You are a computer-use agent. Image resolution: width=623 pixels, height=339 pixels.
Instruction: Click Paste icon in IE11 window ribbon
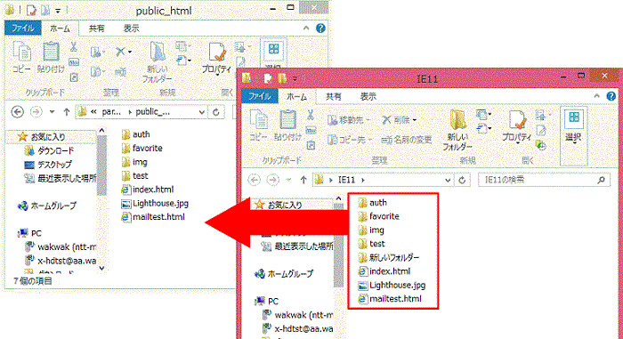[x=287, y=125]
